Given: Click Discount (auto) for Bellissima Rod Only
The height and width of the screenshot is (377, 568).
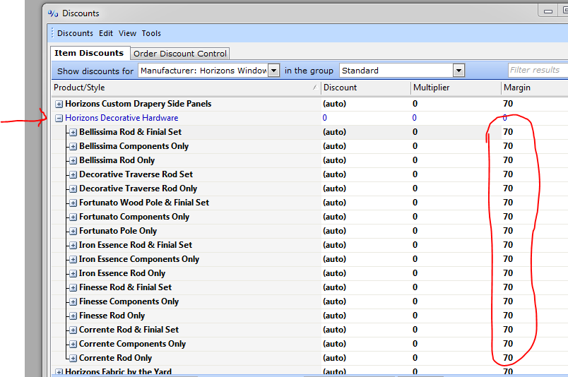Looking at the screenshot, I should click(x=334, y=160).
